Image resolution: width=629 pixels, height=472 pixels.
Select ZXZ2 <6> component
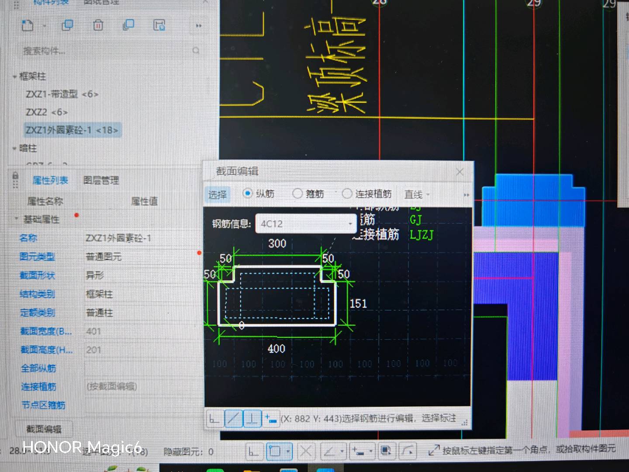pos(47,112)
